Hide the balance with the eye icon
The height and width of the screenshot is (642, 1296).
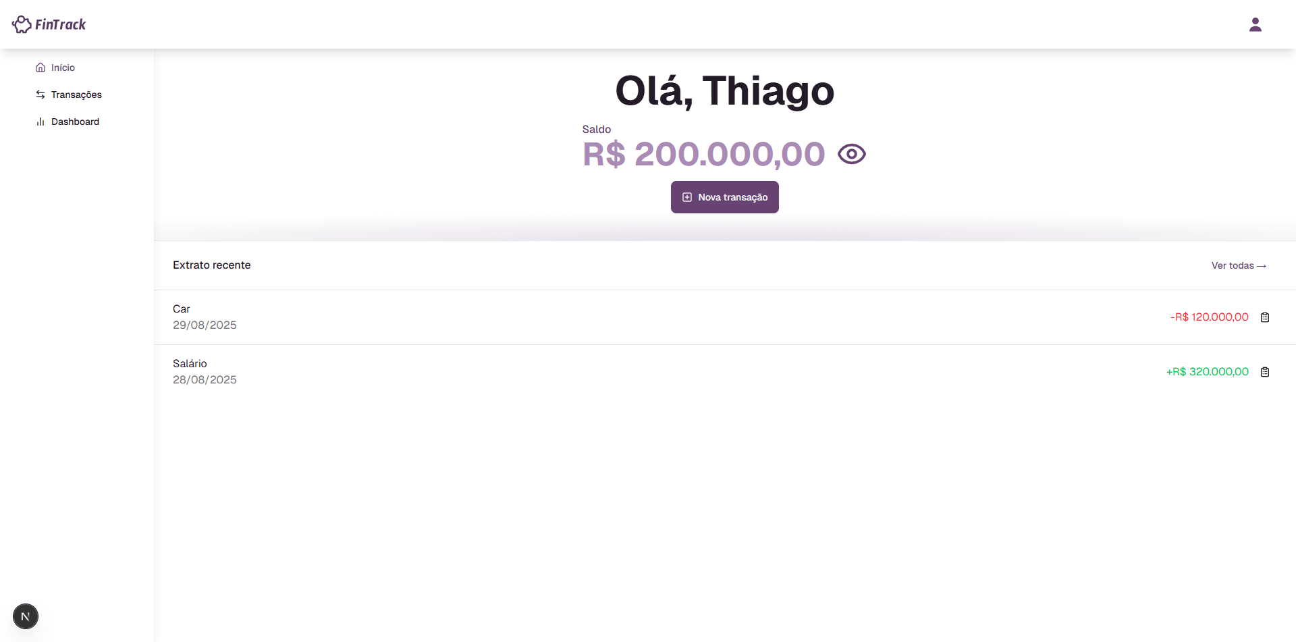pyautogui.click(x=851, y=154)
